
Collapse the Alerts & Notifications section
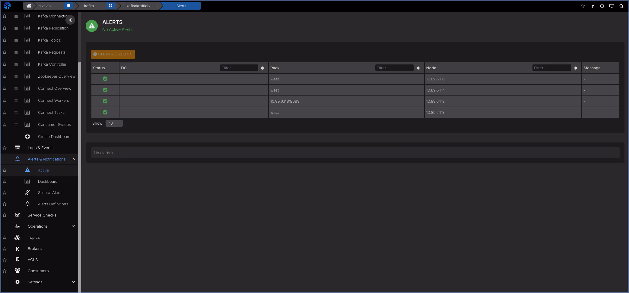click(73, 159)
